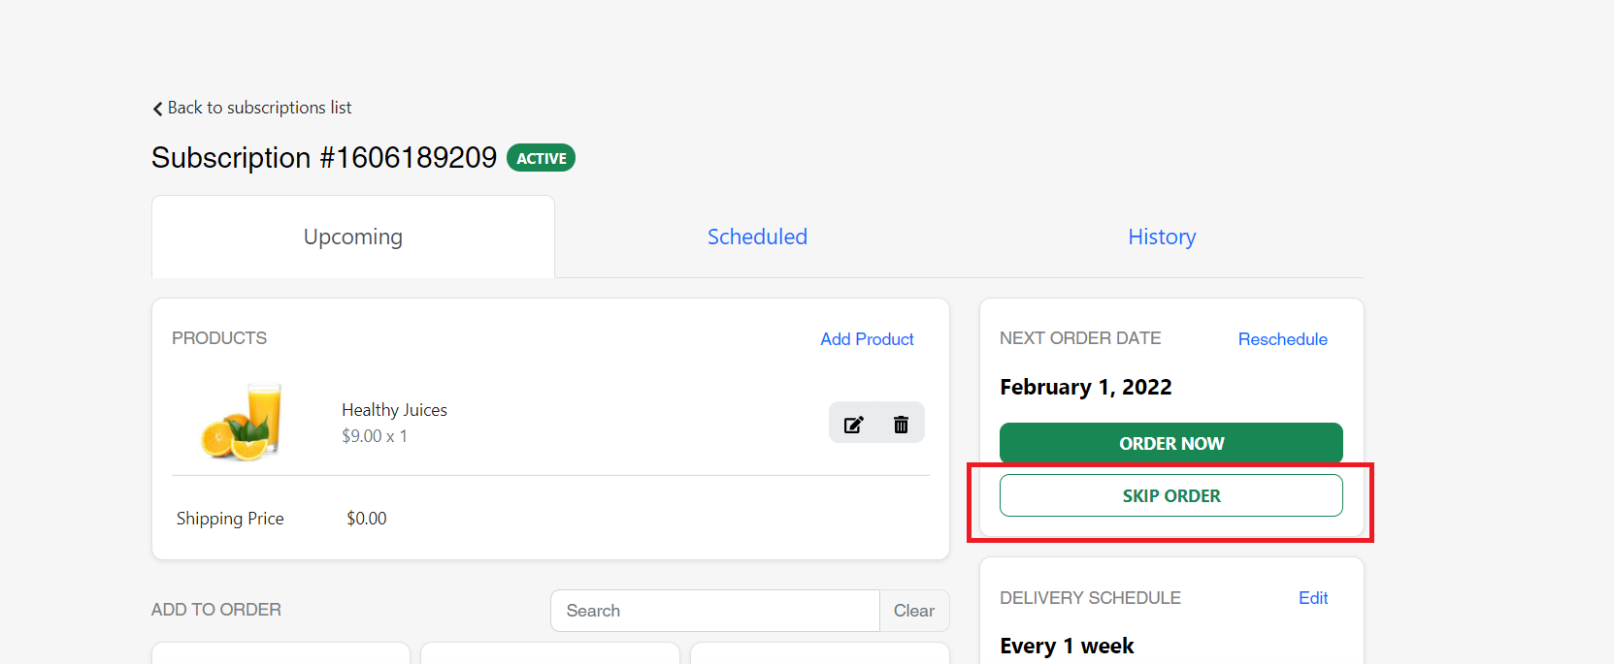This screenshot has width=1614, height=664.
Task: Click the back chevron arrow icon
Action: point(157,109)
